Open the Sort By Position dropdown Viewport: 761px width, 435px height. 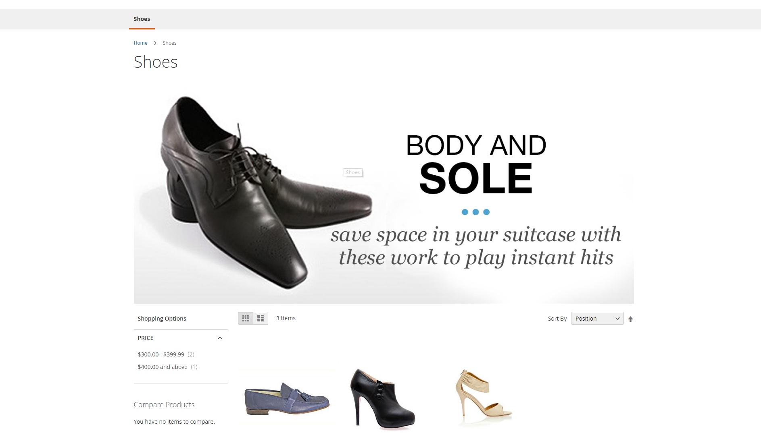(597, 318)
